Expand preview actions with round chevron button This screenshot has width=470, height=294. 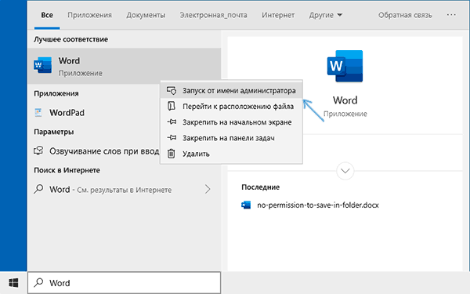[345, 171]
